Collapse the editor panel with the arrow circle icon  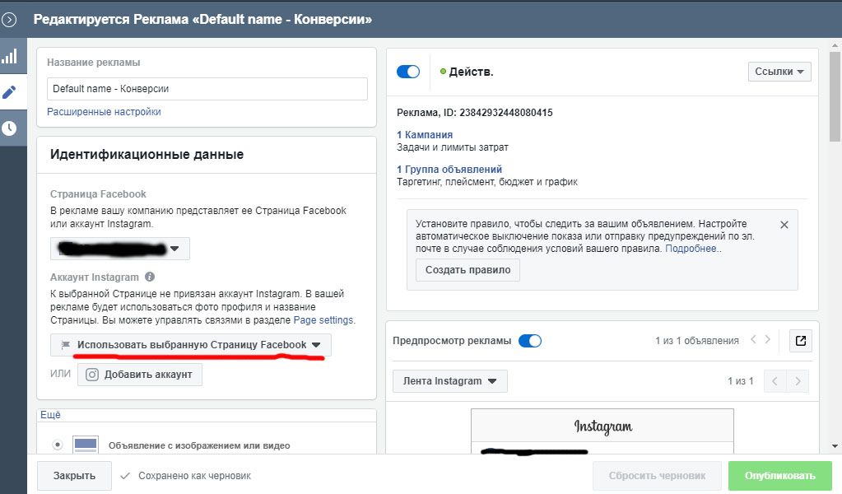click(9, 20)
